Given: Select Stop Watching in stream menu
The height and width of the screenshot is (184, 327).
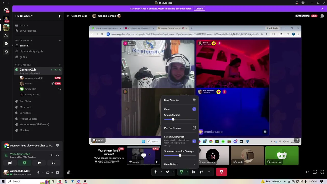Looking at the screenshot, I should click(x=180, y=100).
